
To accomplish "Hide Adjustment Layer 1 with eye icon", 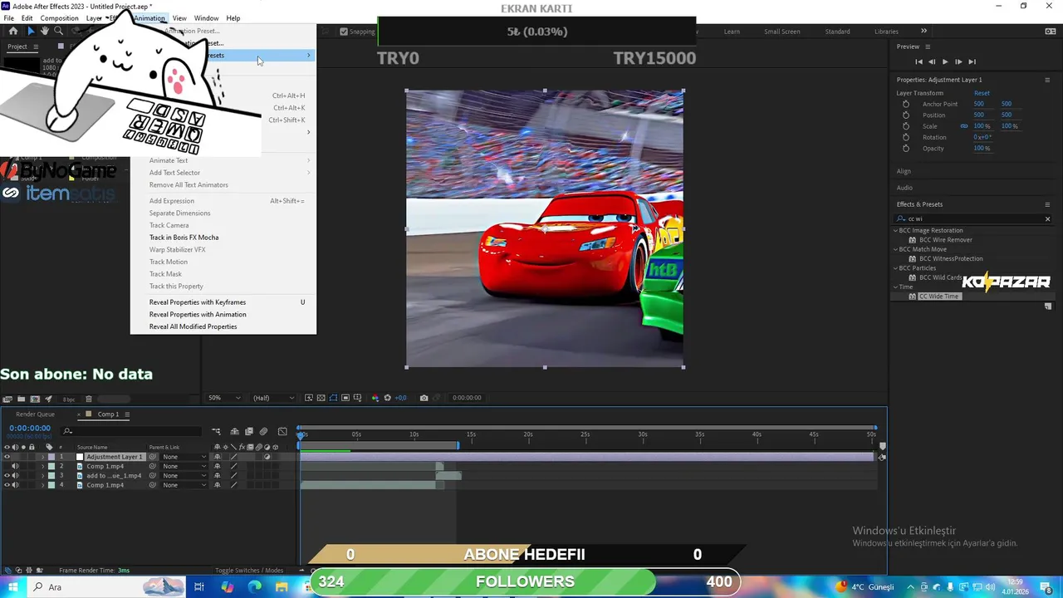I will tap(7, 457).
